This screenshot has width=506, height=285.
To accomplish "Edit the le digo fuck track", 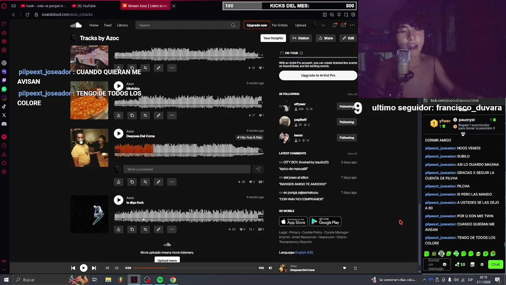I will pyautogui.click(x=158, y=229).
